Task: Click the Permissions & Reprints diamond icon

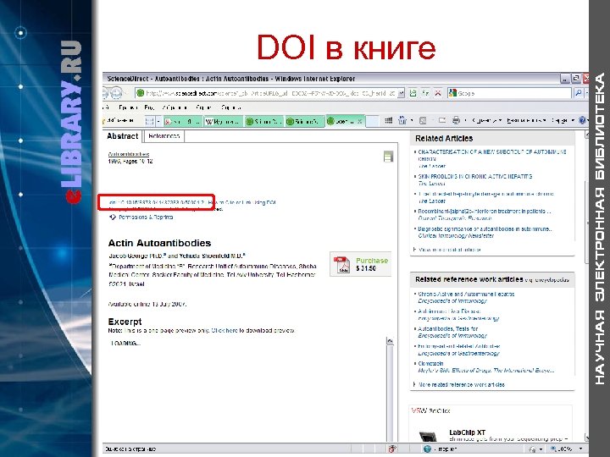Action: (113, 217)
